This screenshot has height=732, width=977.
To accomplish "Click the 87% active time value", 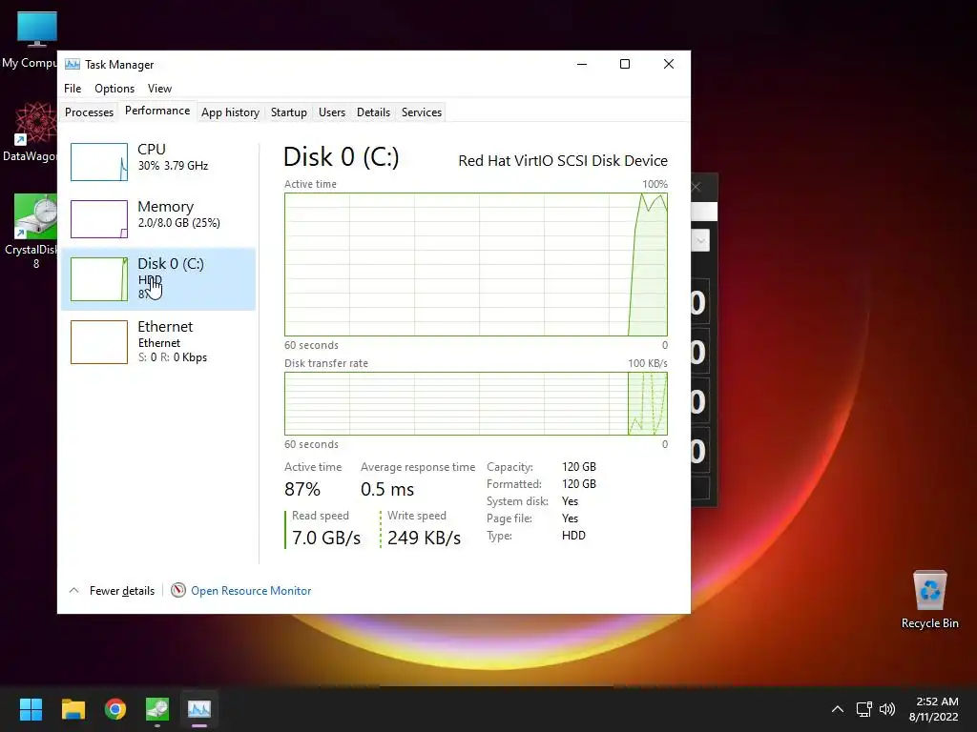I will 302,489.
